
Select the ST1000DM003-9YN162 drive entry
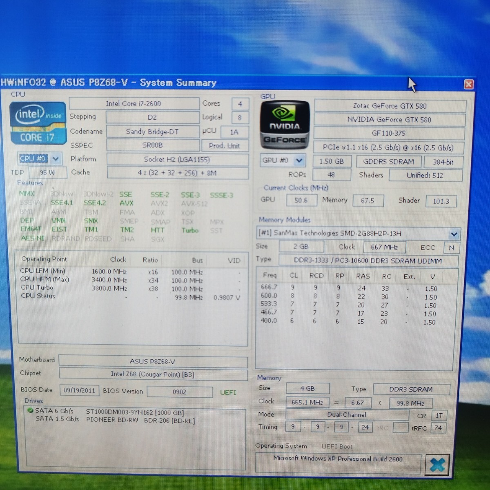[135, 412]
